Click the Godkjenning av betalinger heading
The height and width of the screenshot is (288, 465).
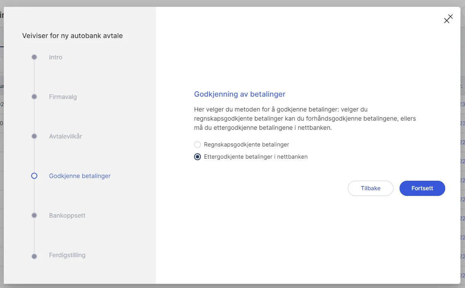pyautogui.click(x=239, y=94)
